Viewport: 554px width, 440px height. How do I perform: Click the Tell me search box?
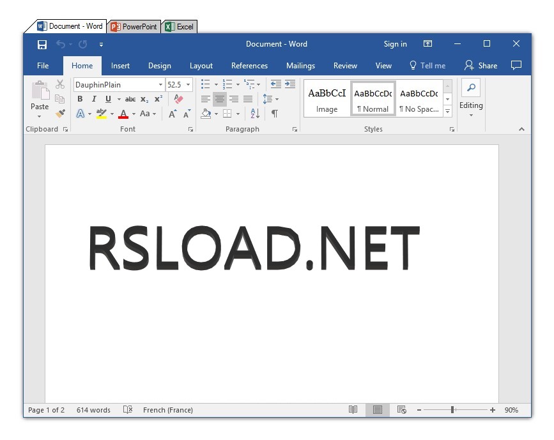[x=427, y=66]
